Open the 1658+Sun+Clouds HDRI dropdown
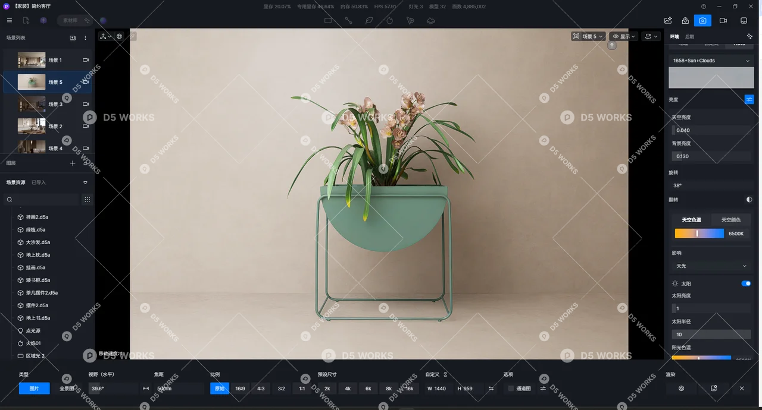The image size is (762, 410). (x=711, y=60)
